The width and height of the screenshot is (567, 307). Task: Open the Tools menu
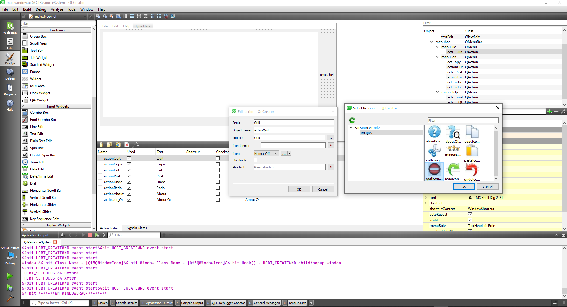coord(72,9)
